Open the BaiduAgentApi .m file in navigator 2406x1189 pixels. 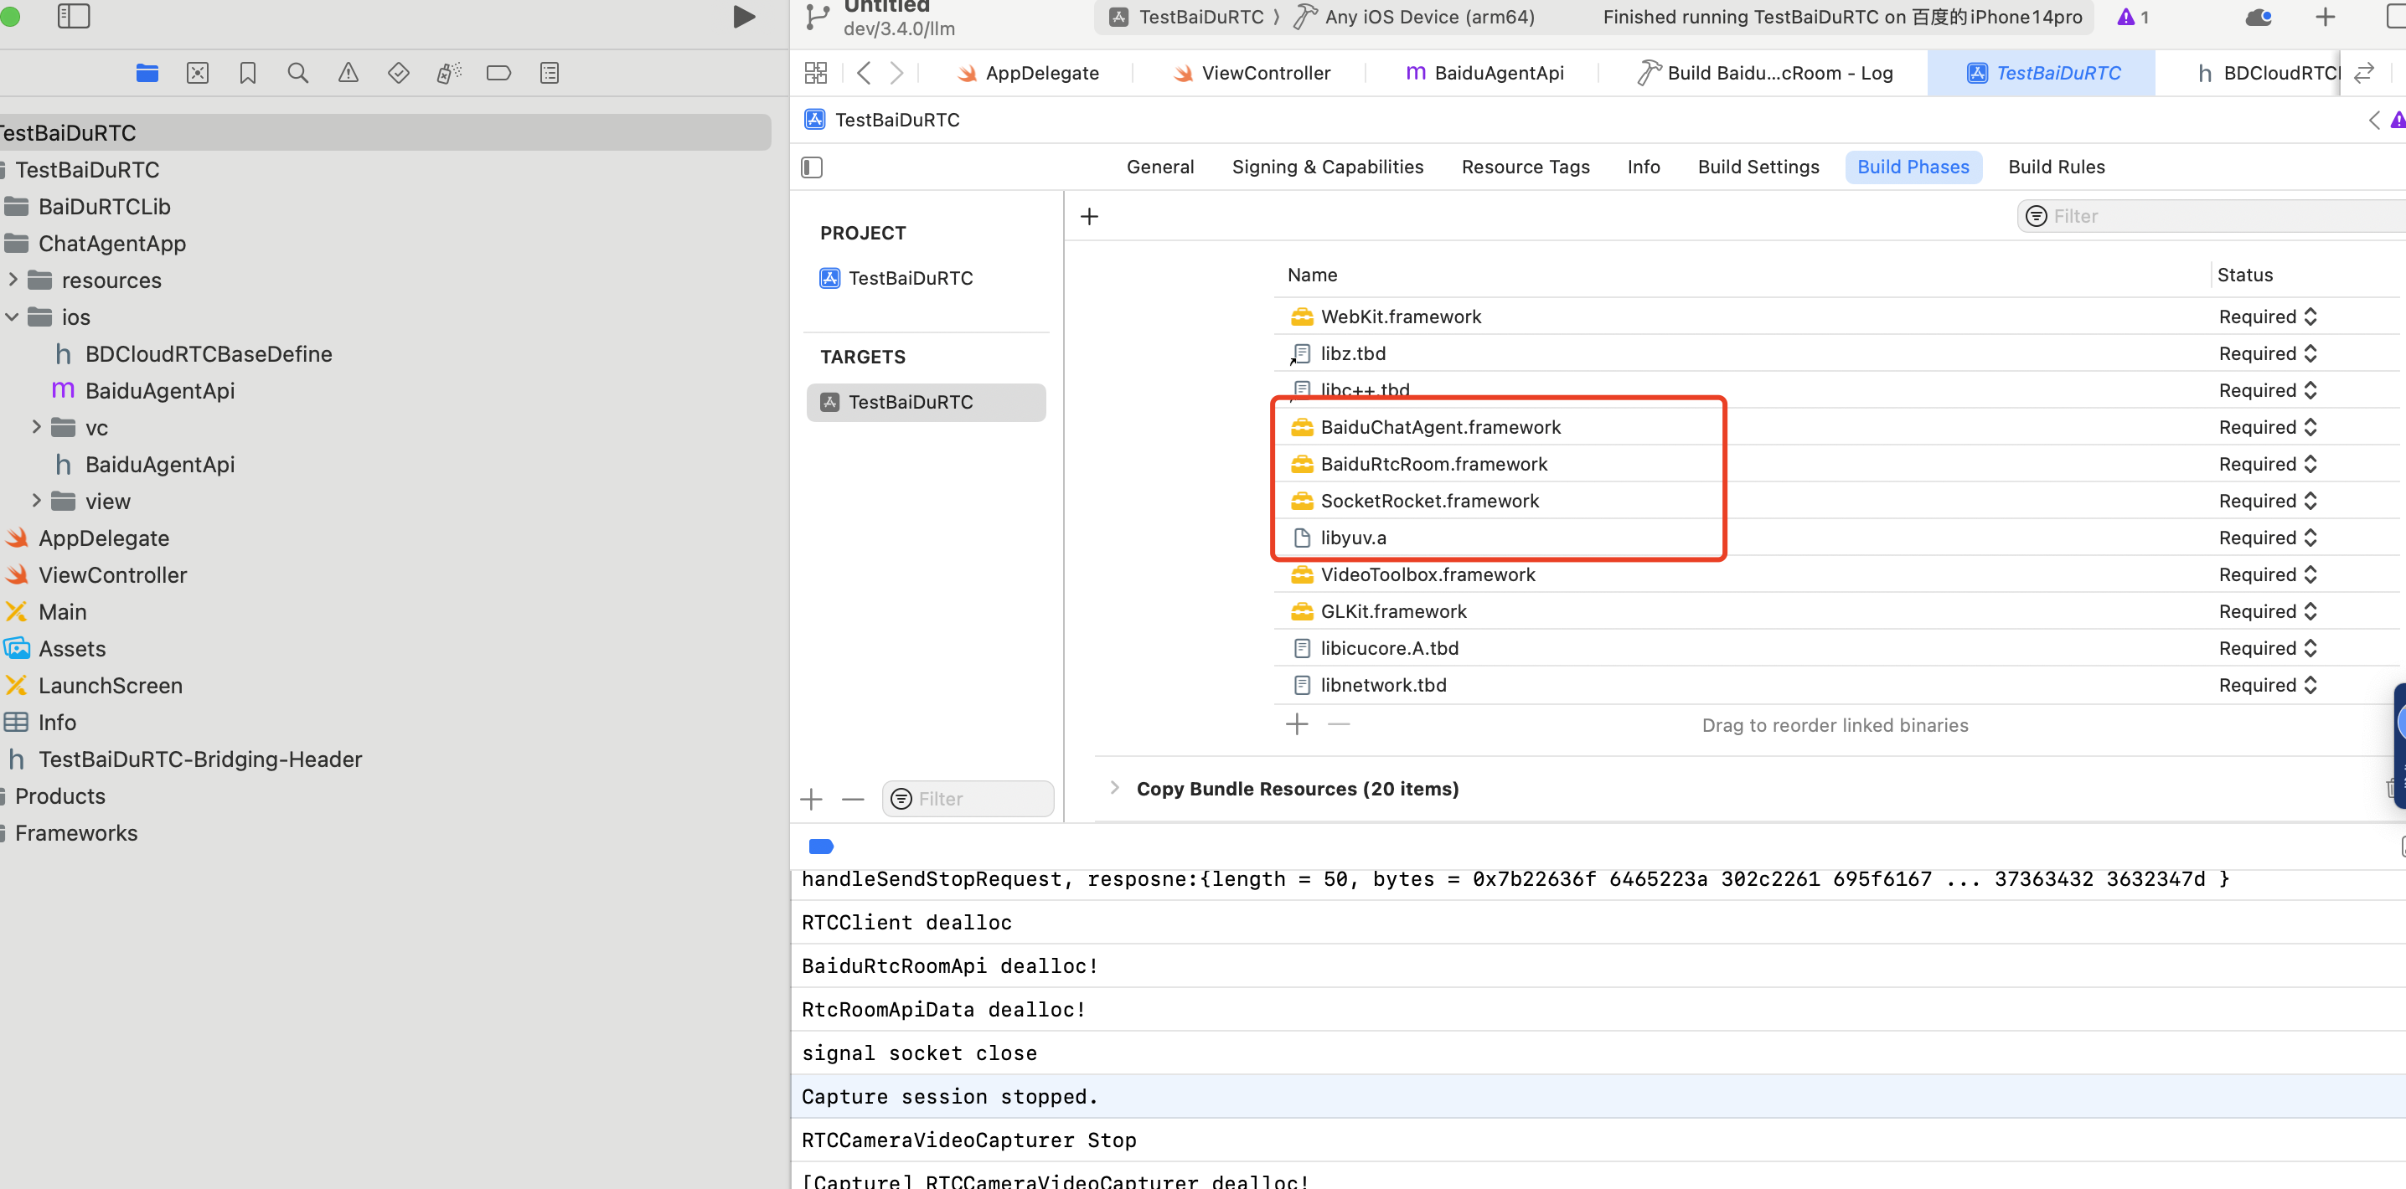(x=143, y=390)
